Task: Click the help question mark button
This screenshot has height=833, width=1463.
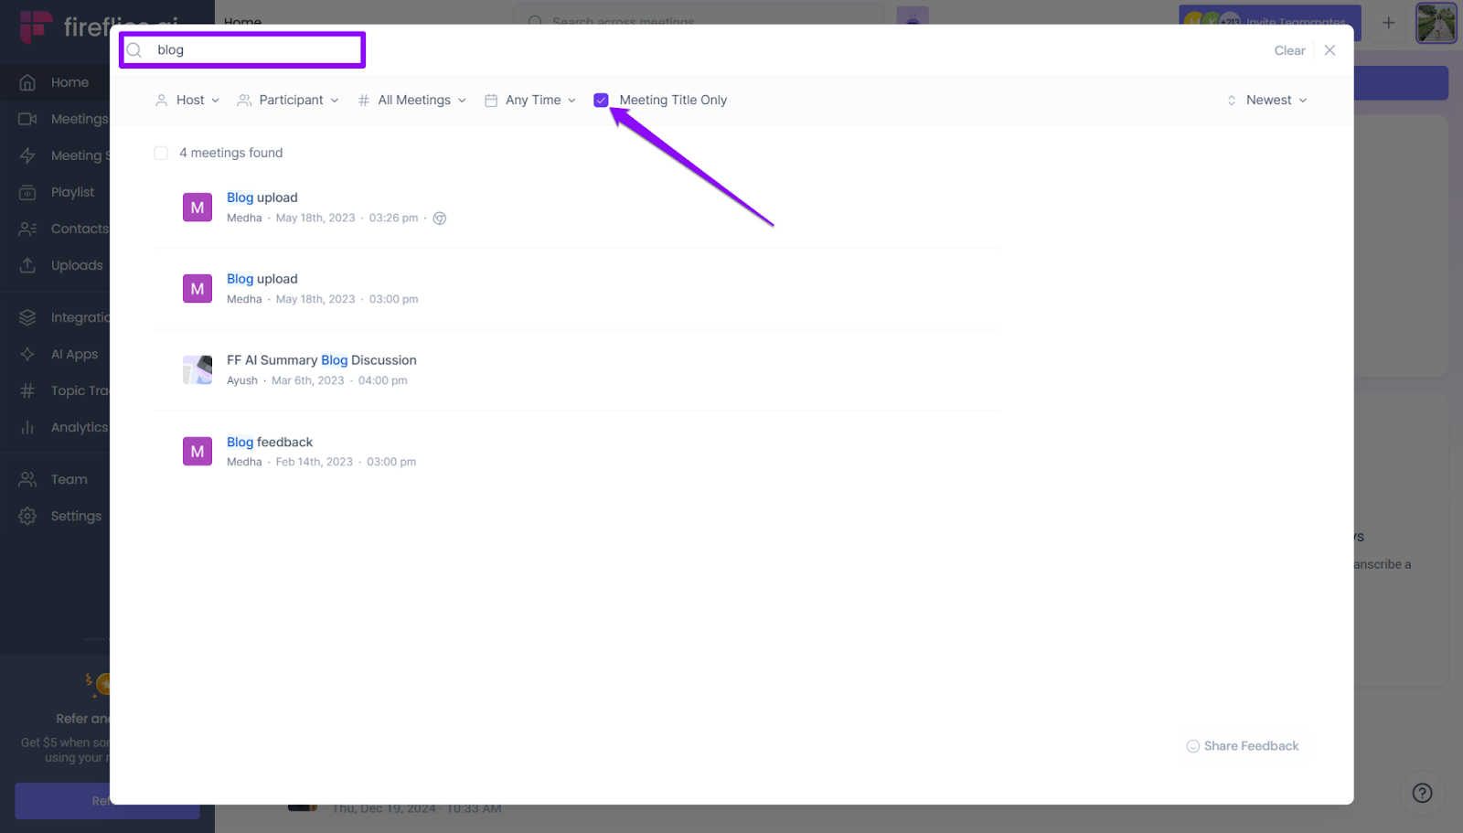Action: [x=1422, y=793]
